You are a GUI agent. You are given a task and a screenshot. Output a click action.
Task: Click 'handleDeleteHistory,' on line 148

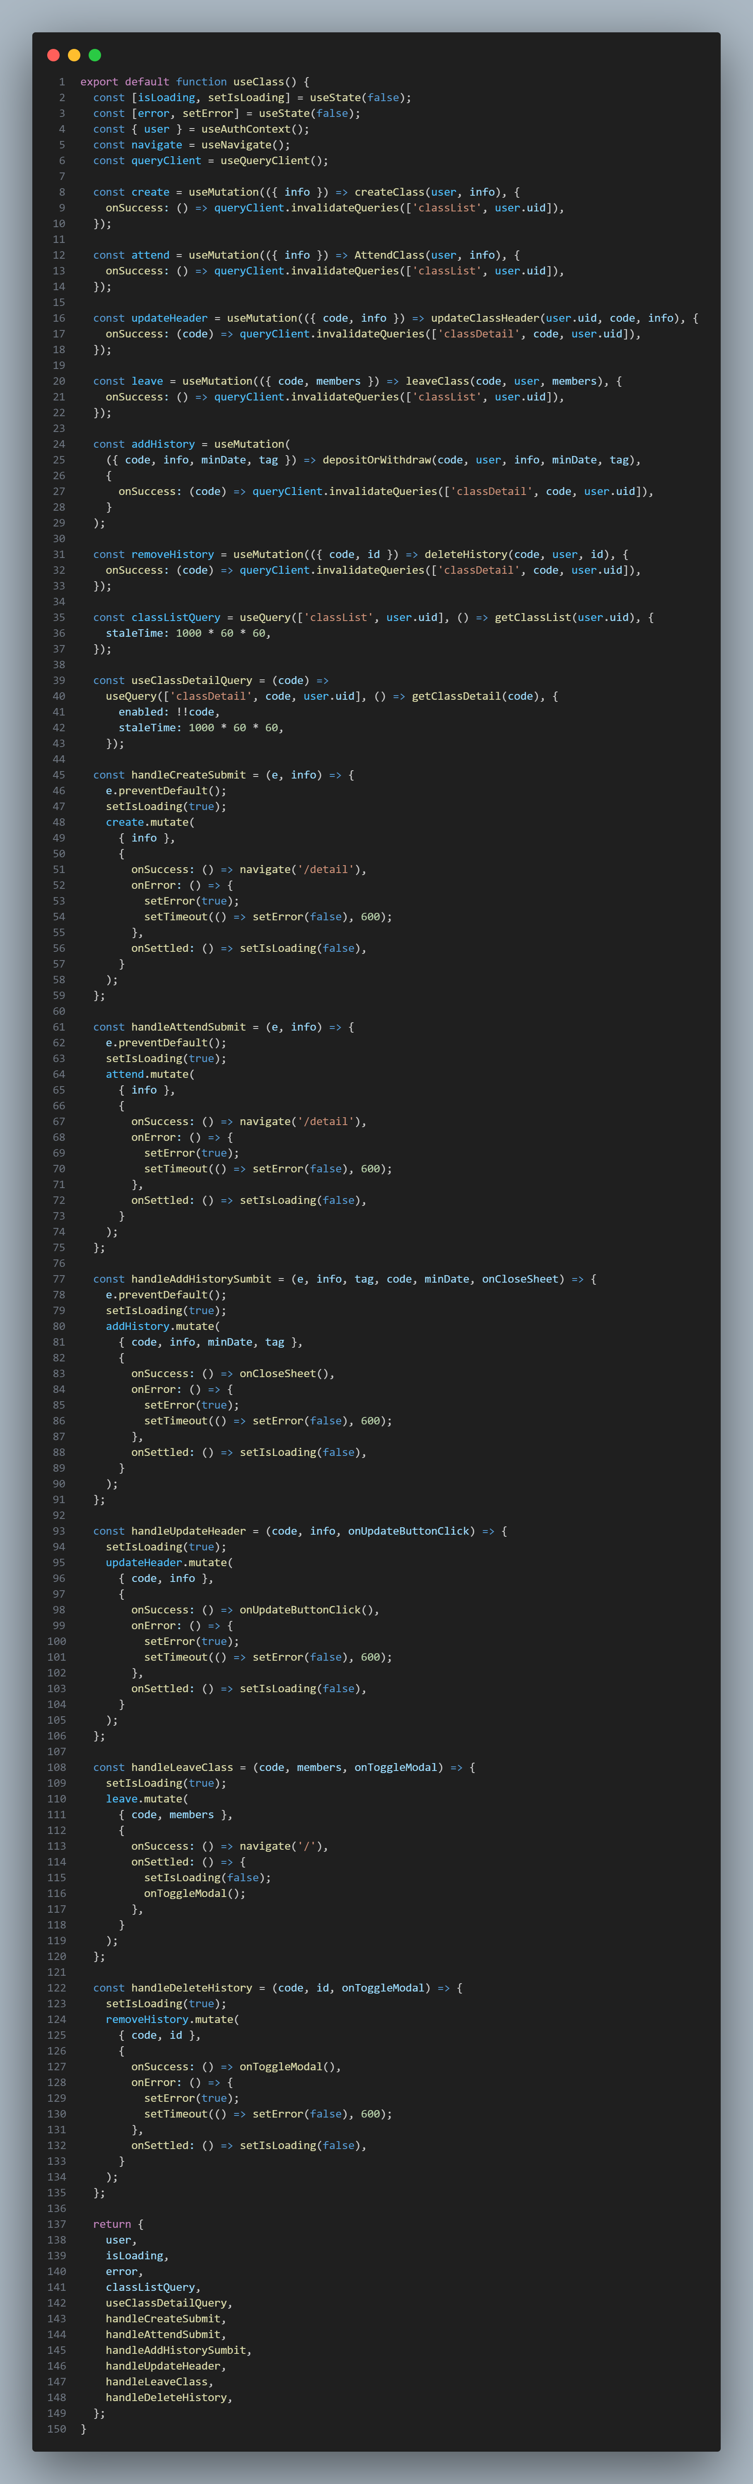click(x=169, y=2397)
